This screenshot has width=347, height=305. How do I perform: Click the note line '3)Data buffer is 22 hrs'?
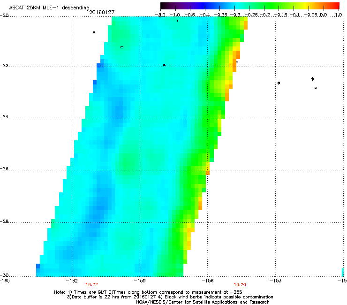[170, 297]
